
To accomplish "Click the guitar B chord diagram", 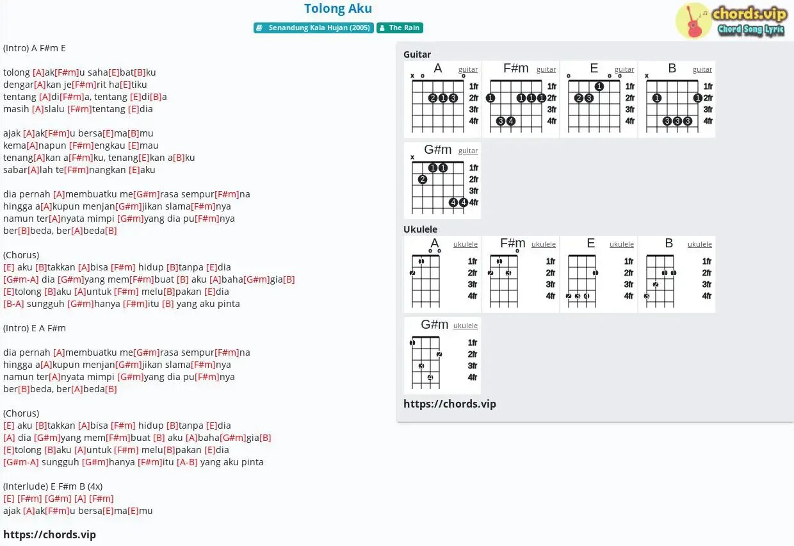I will [x=677, y=99].
